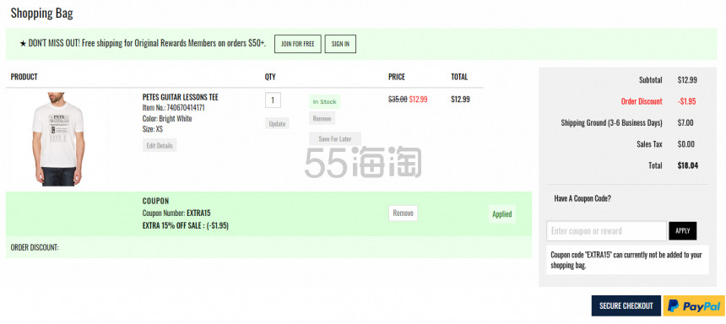Click the Secure Checkout button
This screenshot has width=726, height=324.
point(626,305)
